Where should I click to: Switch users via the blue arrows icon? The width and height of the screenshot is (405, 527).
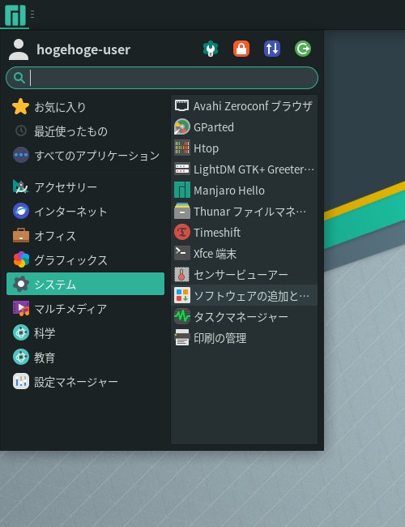coord(272,49)
